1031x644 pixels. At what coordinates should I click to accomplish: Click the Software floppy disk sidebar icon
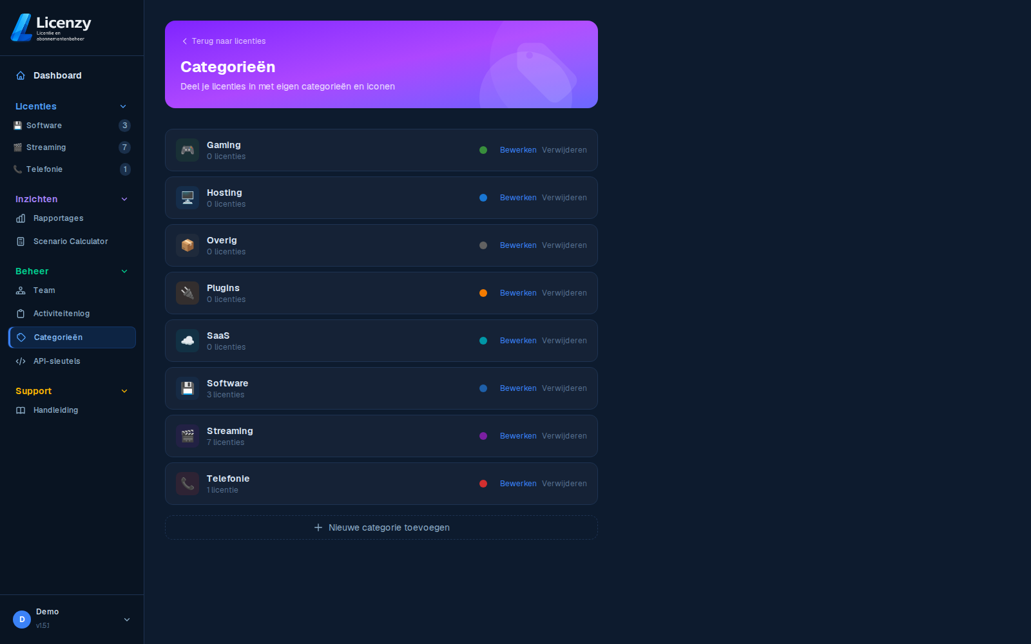(x=18, y=126)
